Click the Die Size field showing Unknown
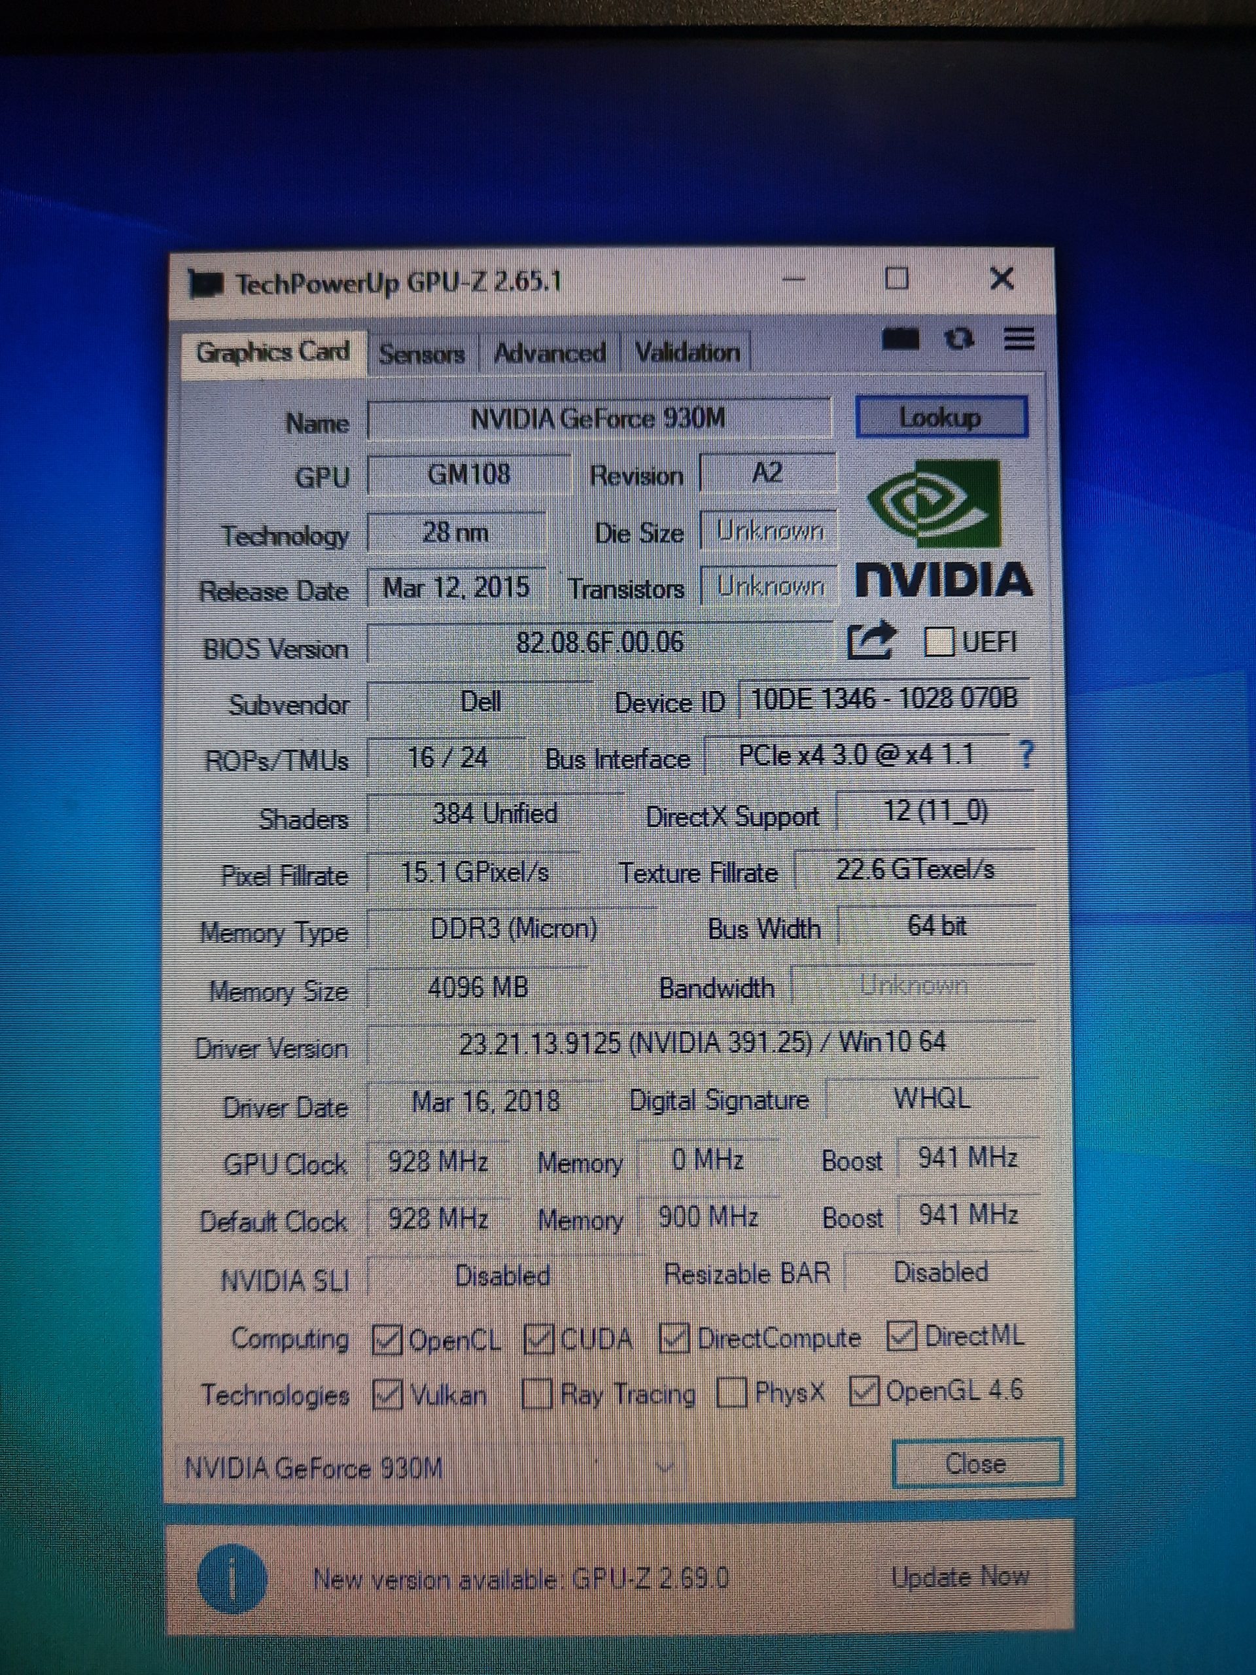The height and width of the screenshot is (1675, 1256). [x=769, y=531]
